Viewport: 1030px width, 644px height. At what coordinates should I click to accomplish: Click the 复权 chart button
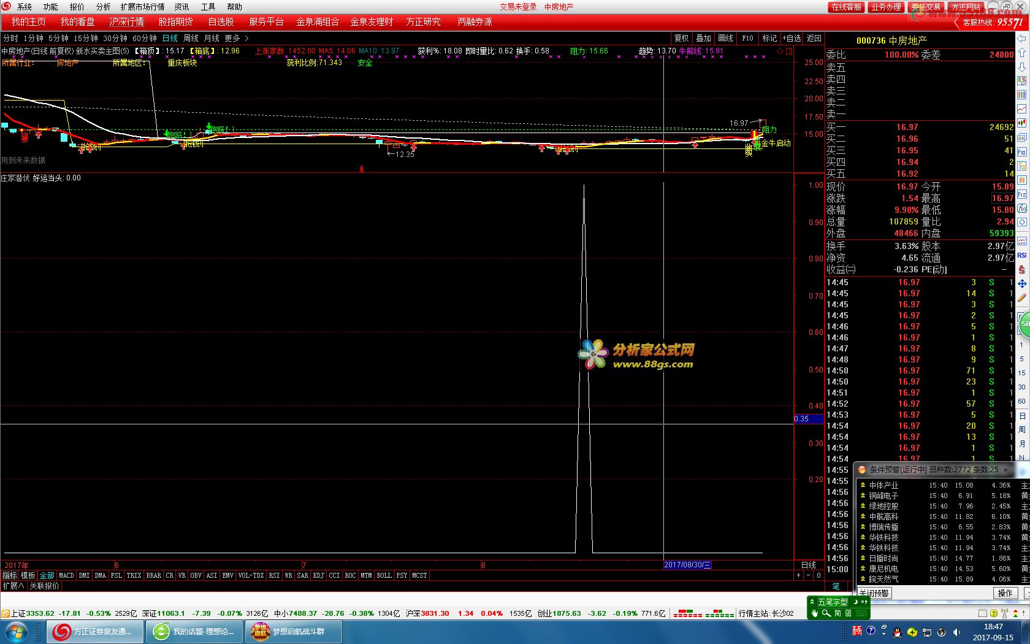682,38
